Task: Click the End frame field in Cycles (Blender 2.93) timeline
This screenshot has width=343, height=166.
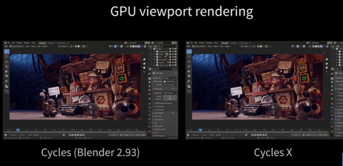Action: pos(141,135)
